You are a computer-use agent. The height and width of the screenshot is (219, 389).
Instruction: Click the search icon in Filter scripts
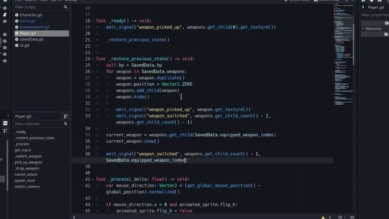pyautogui.click(x=66, y=7)
